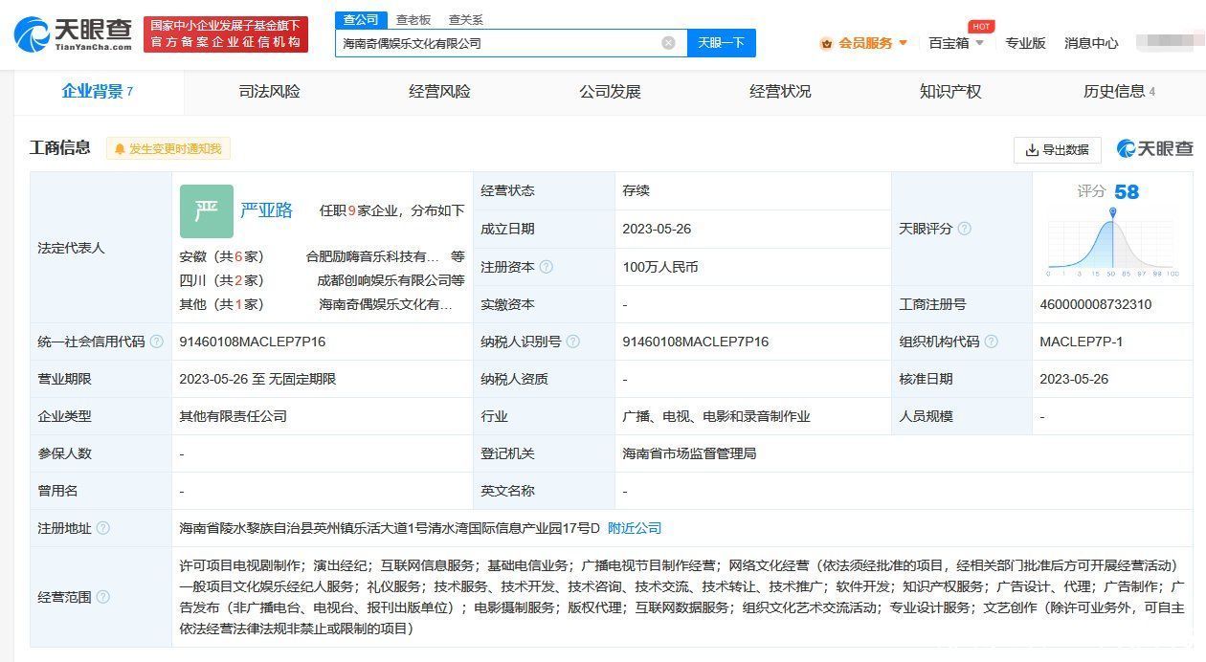Switch to the 企业背景 tab
This screenshot has height=662, width=1206.
tap(98, 92)
